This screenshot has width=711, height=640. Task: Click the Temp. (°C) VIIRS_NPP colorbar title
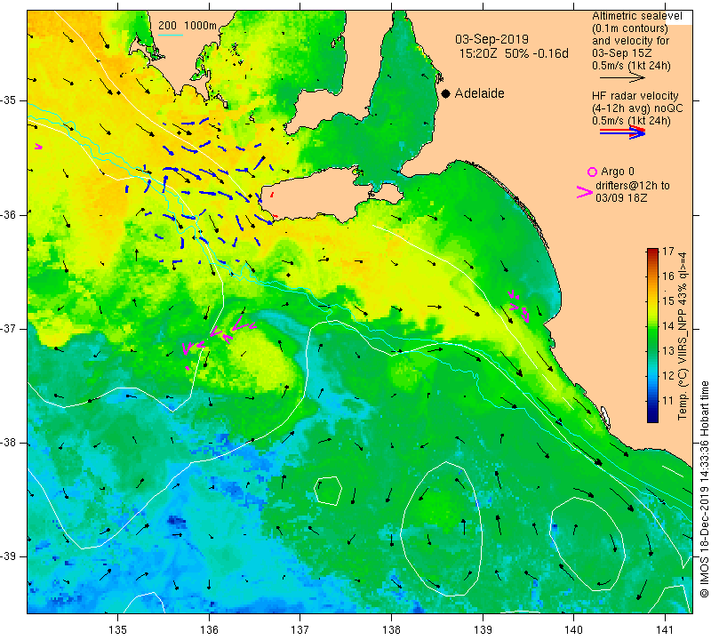(x=683, y=336)
